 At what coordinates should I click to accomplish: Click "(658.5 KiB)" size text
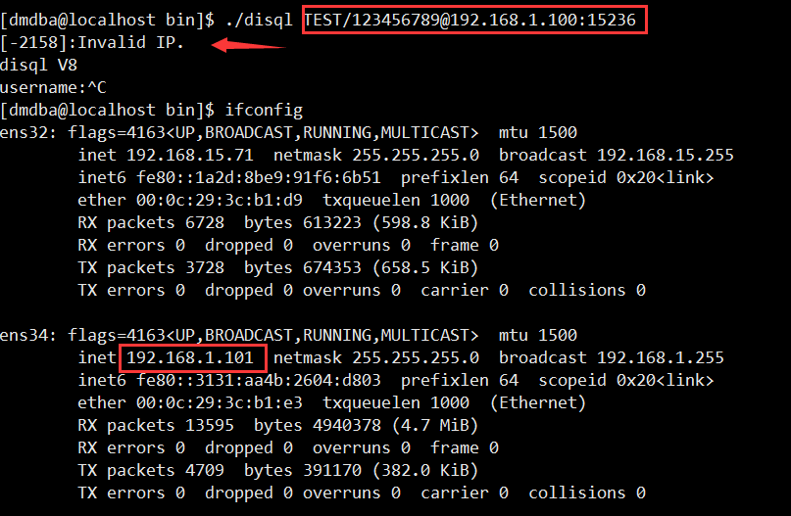tap(424, 267)
